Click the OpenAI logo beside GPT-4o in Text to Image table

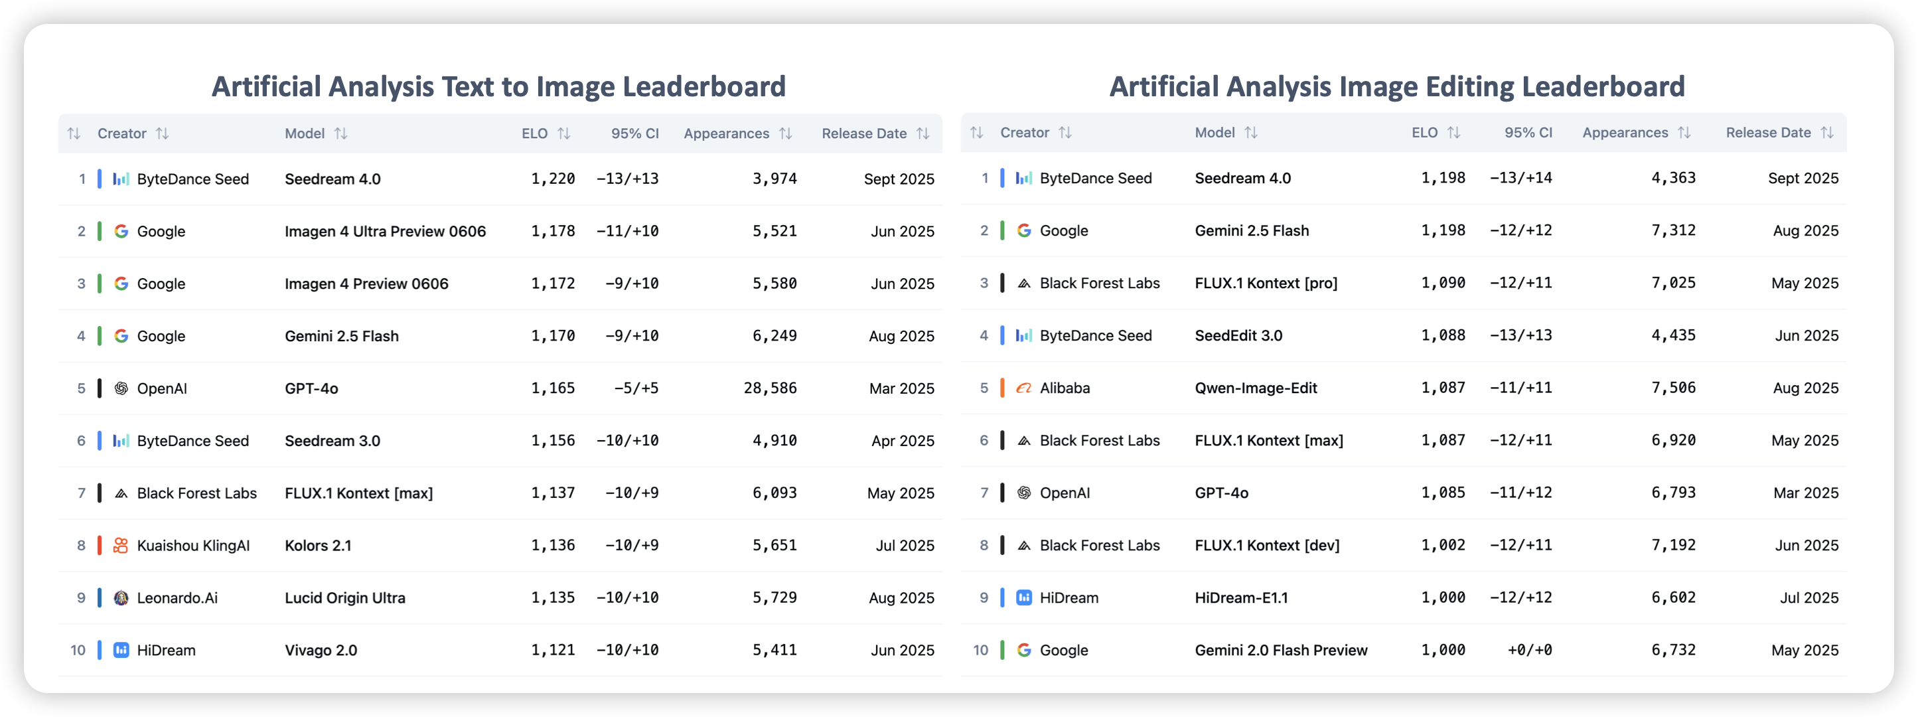121,388
